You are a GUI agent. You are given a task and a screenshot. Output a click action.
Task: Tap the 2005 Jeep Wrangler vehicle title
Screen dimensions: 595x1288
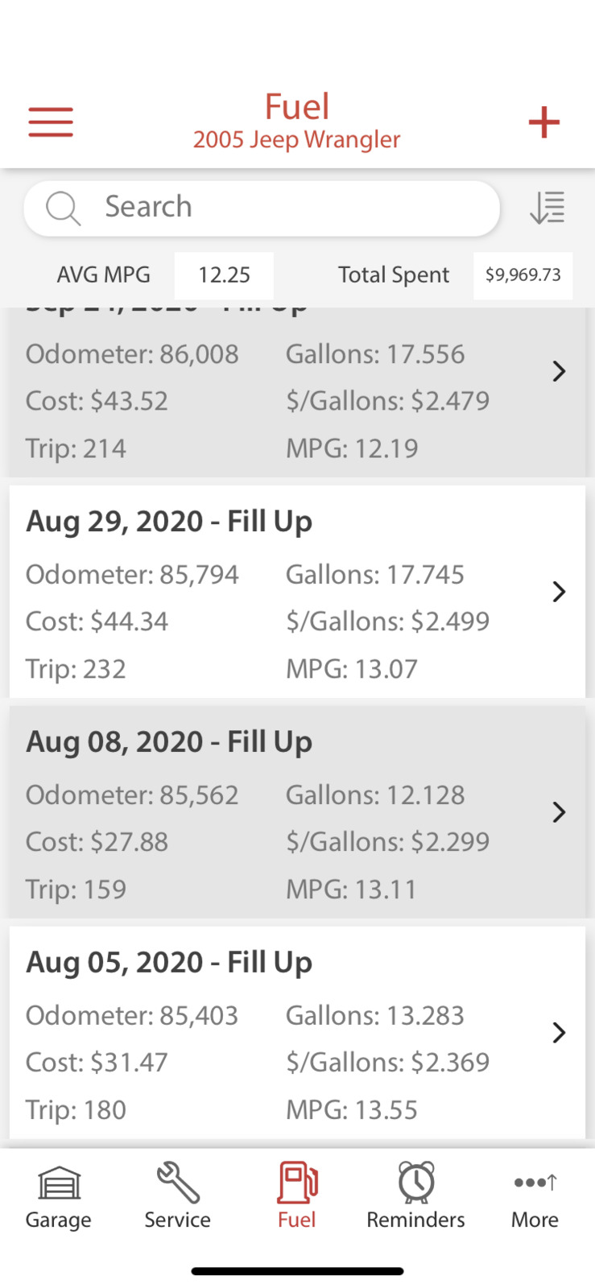click(296, 140)
